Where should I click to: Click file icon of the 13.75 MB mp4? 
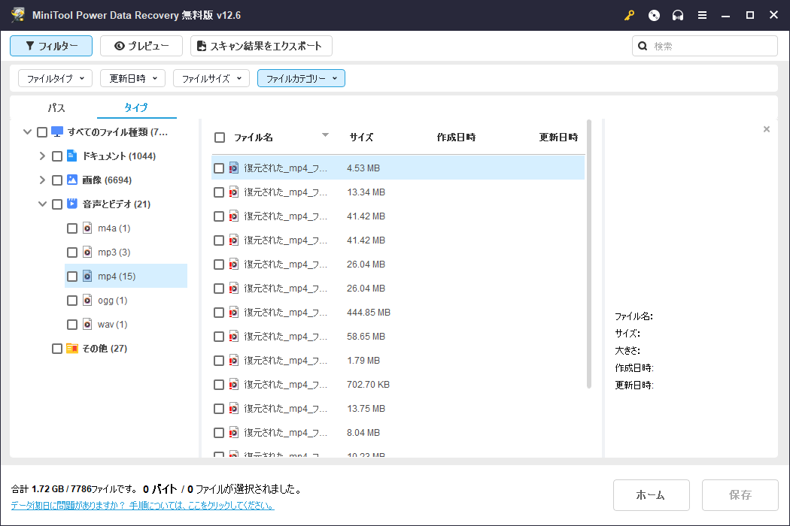(233, 408)
